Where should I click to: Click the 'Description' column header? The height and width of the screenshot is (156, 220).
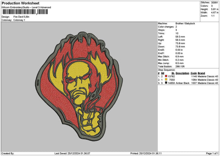182,73
